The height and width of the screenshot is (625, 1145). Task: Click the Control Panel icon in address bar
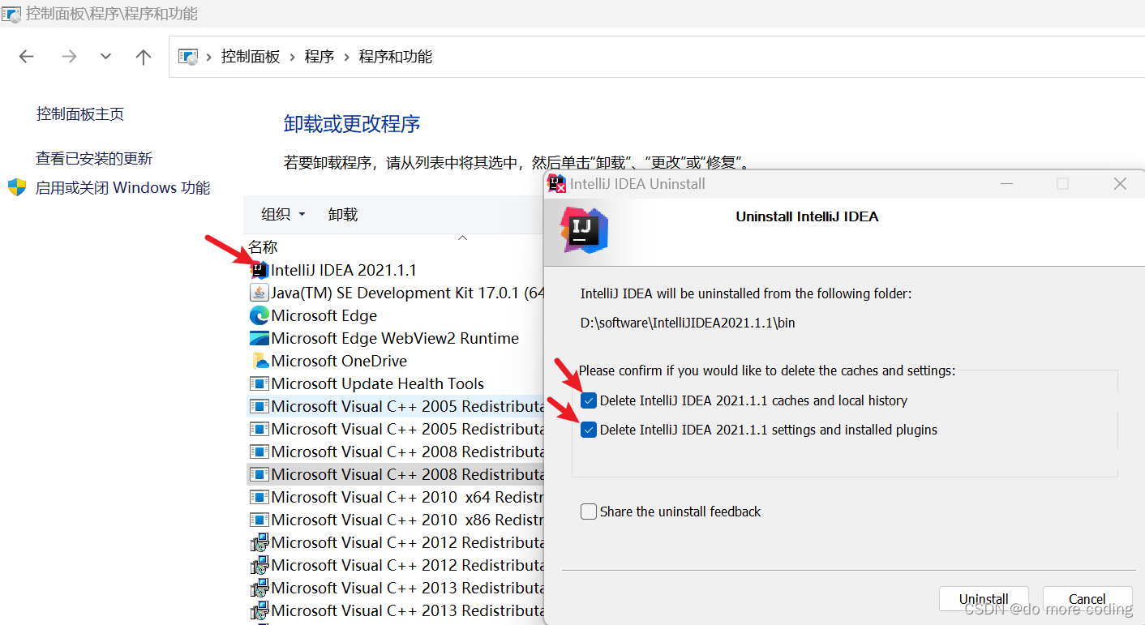point(188,57)
